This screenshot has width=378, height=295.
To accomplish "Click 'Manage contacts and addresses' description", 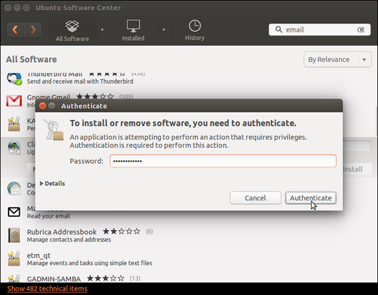I will [x=69, y=240].
